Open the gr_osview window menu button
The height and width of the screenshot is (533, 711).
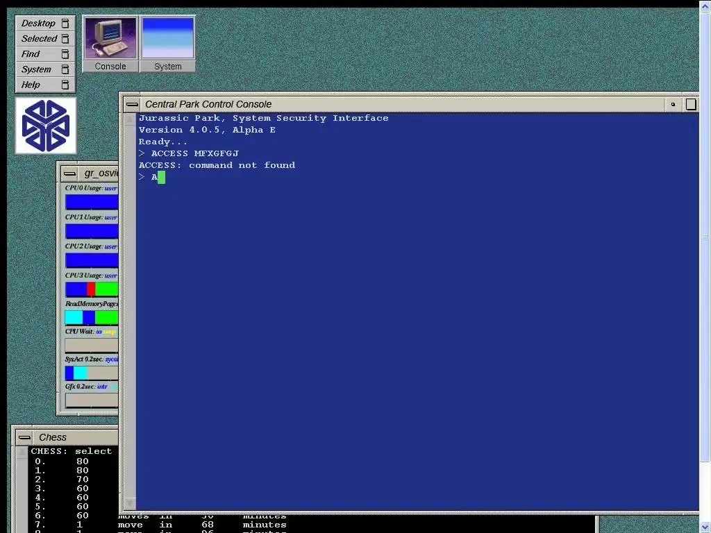tap(70, 173)
